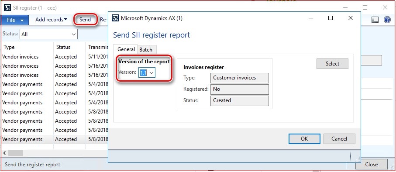Viewport: 396px width, 172px height.
Task: Switch to the Batch tab
Action: [x=146, y=50]
